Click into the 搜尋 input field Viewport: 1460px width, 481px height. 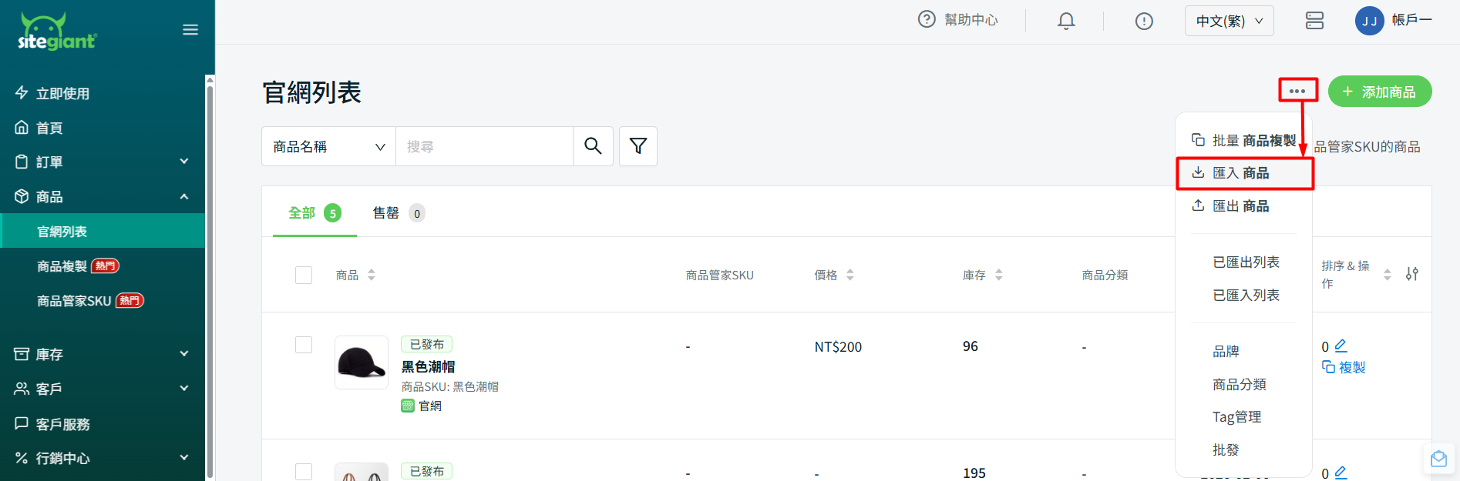[x=484, y=146]
